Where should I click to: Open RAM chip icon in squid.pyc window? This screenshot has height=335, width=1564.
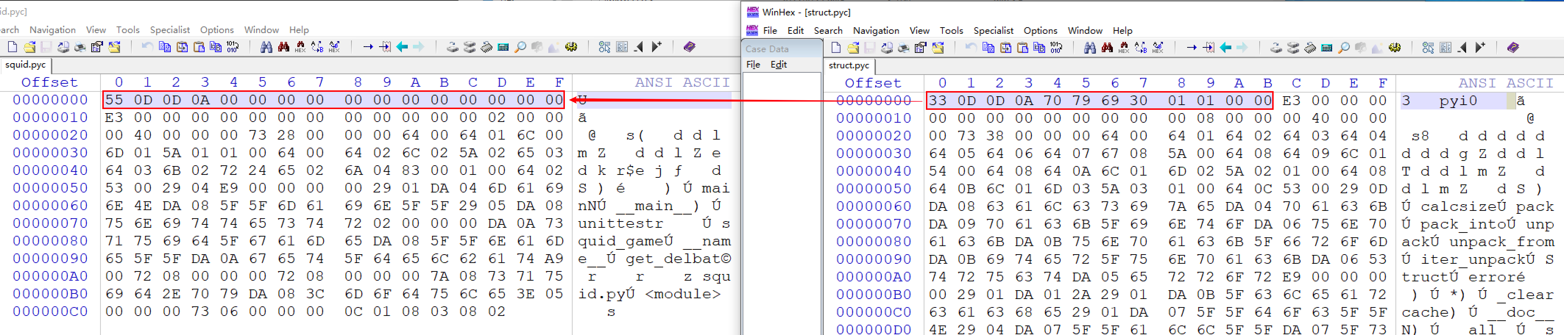[486, 47]
